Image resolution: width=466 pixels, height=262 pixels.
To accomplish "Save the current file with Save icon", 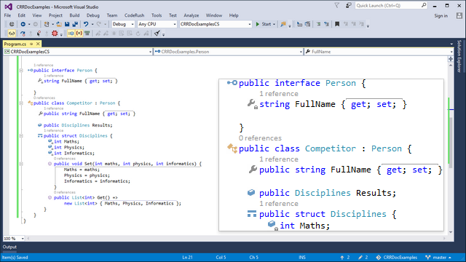I will click(x=67, y=24).
